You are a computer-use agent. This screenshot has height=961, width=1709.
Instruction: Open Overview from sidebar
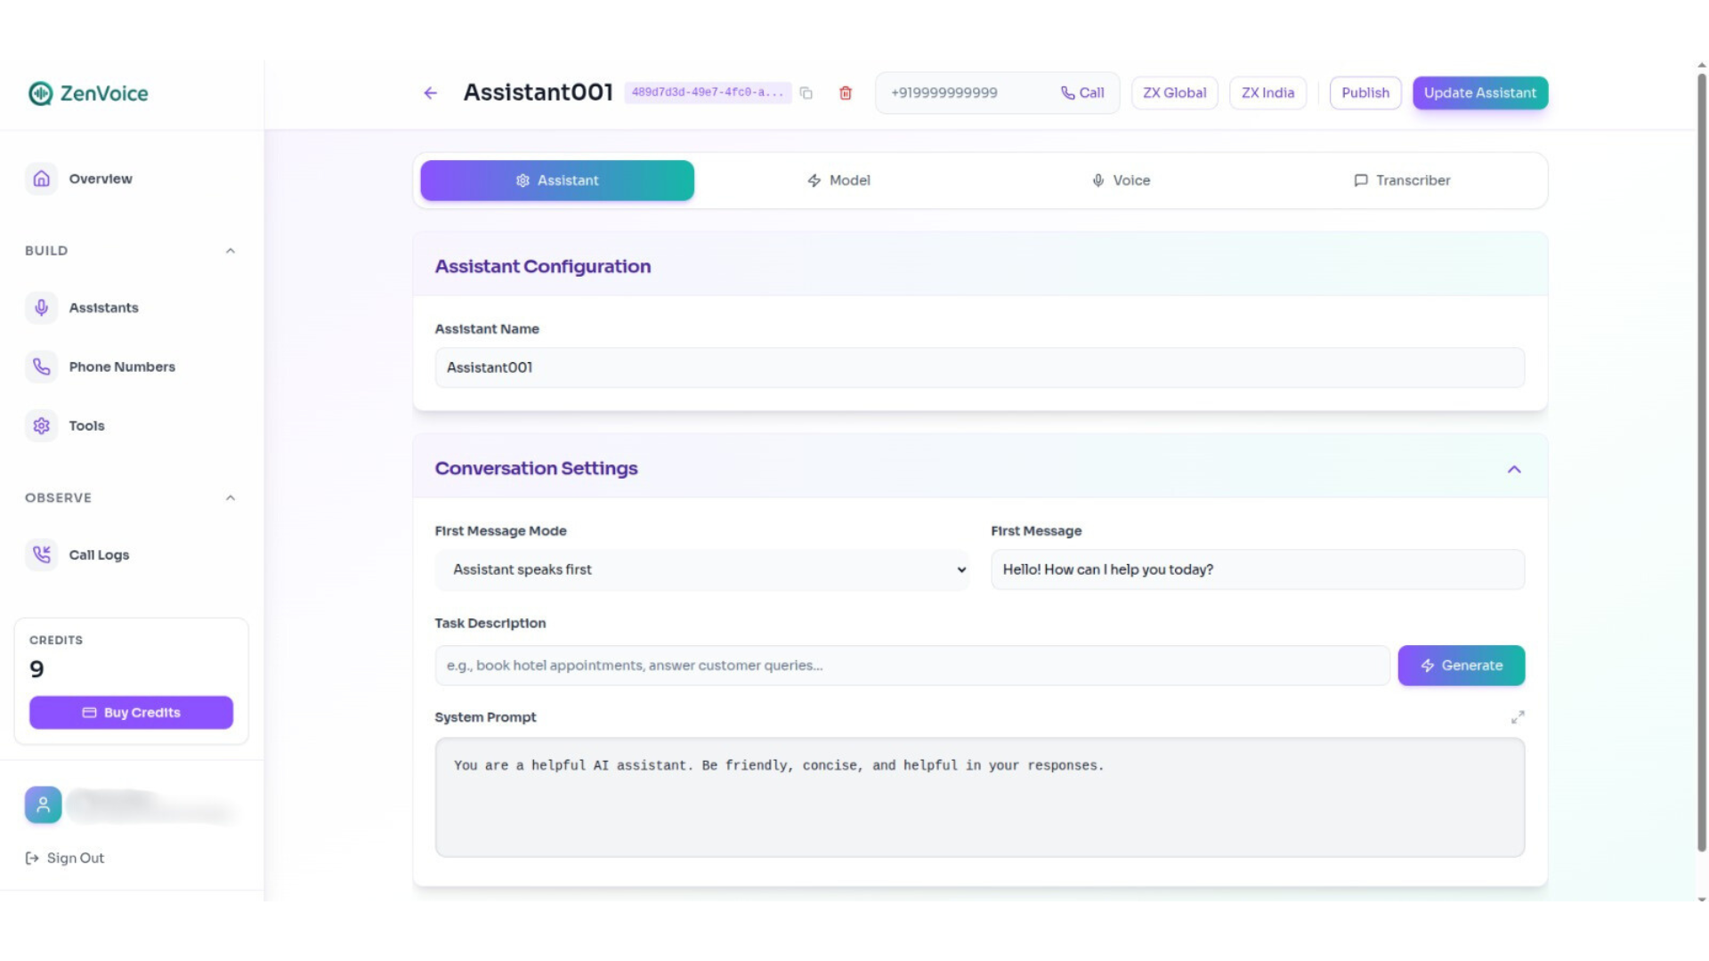click(100, 179)
